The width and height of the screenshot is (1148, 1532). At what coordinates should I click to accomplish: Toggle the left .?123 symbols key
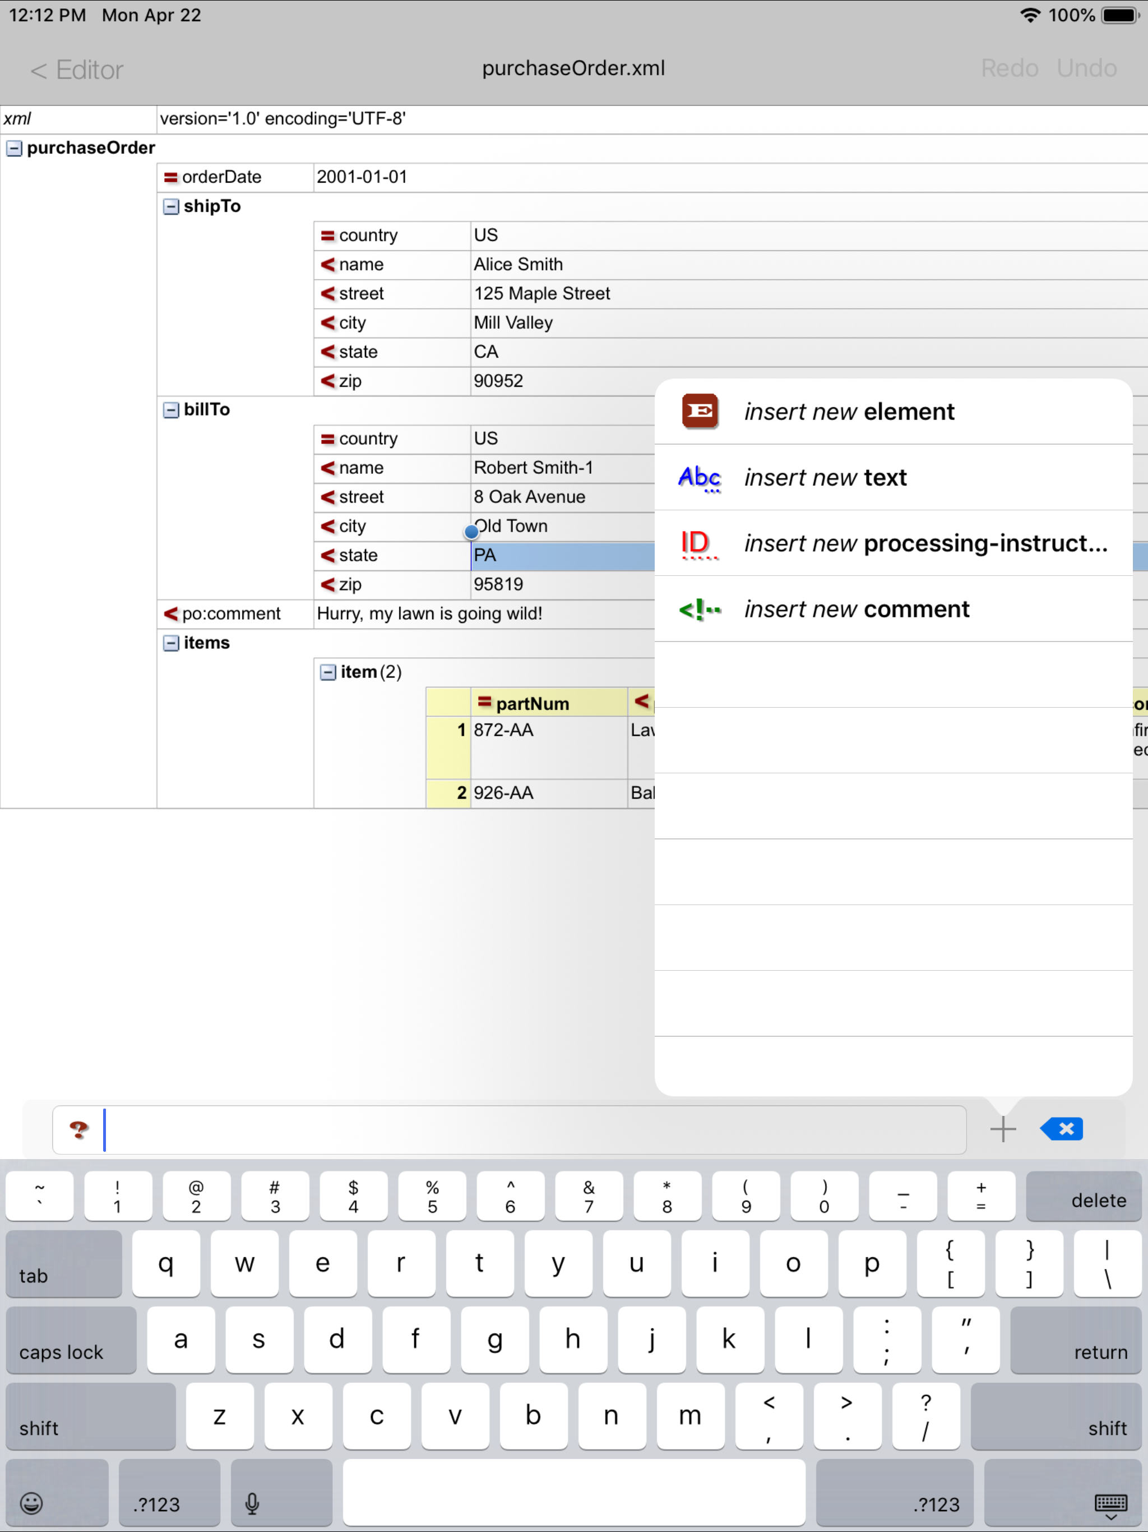point(169,1493)
